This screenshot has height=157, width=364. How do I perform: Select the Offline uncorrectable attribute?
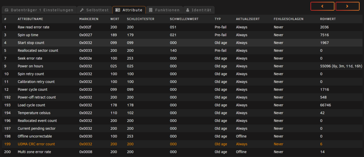182,136
